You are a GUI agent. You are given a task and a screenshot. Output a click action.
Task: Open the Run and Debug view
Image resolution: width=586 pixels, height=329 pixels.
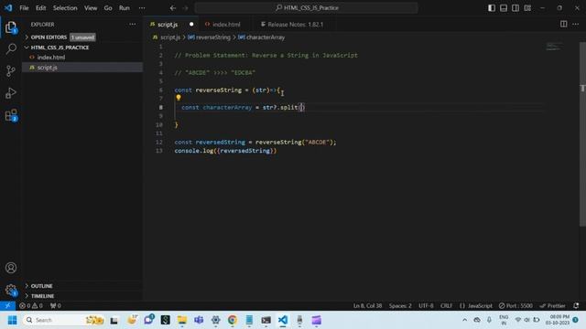(11, 93)
